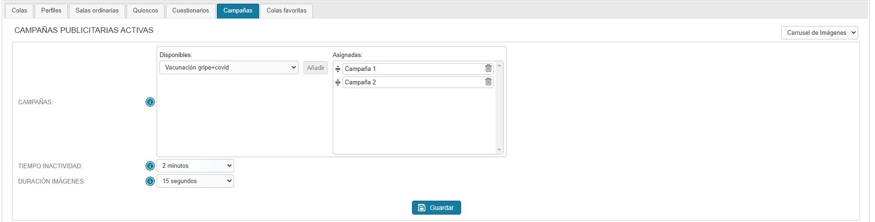The image size is (875, 222).
Task: Click the reorder handle beside Campaña 1
Action: point(338,69)
